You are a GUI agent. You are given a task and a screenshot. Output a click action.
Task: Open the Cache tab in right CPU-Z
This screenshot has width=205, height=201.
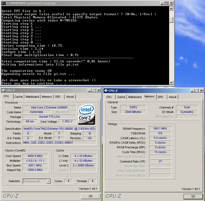(121, 97)
